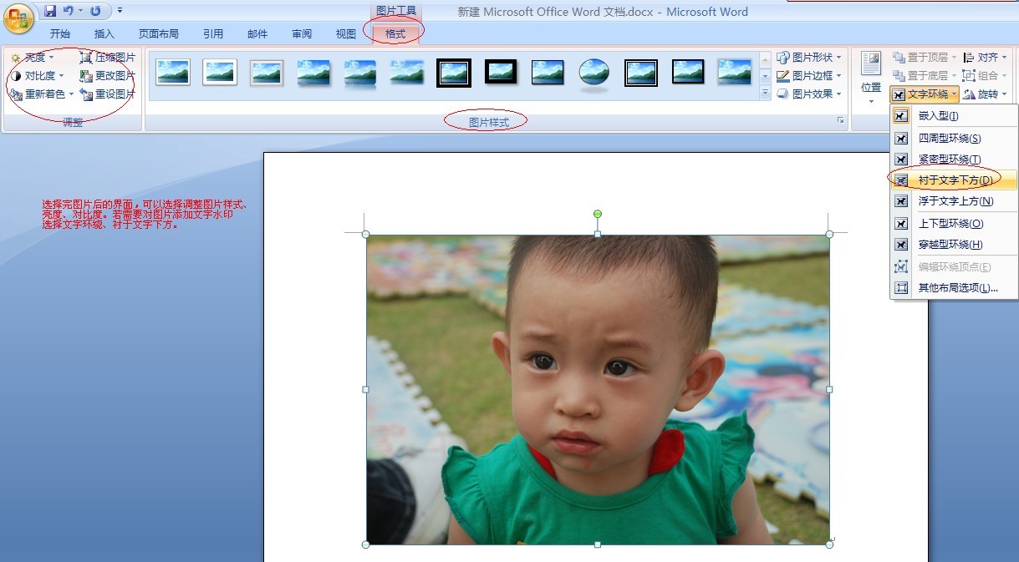Image resolution: width=1019 pixels, height=562 pixels.
Task: Open the 旋转 rotate dropdown
Action: (986, 94)
